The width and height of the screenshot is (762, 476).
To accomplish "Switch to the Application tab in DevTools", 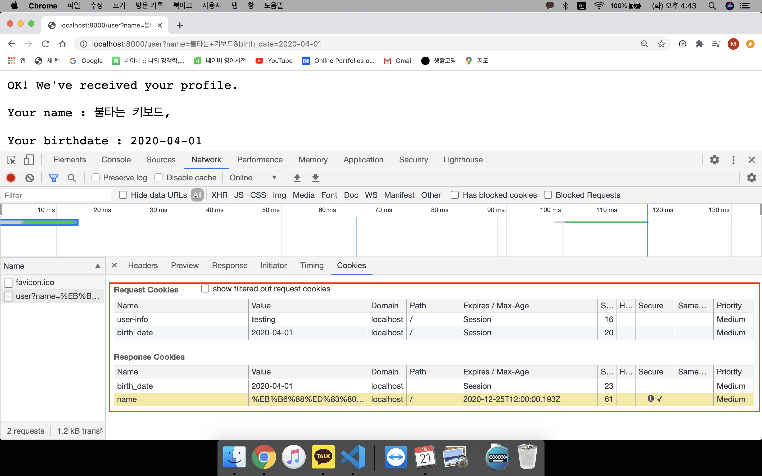I will (x=363, y=160).
